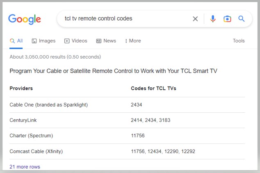Image resolution: width=260 pixels, height=173 pixels.
Task: Click the Images tab picture icon
Action: pyautogui.click(x=34, y=41)
